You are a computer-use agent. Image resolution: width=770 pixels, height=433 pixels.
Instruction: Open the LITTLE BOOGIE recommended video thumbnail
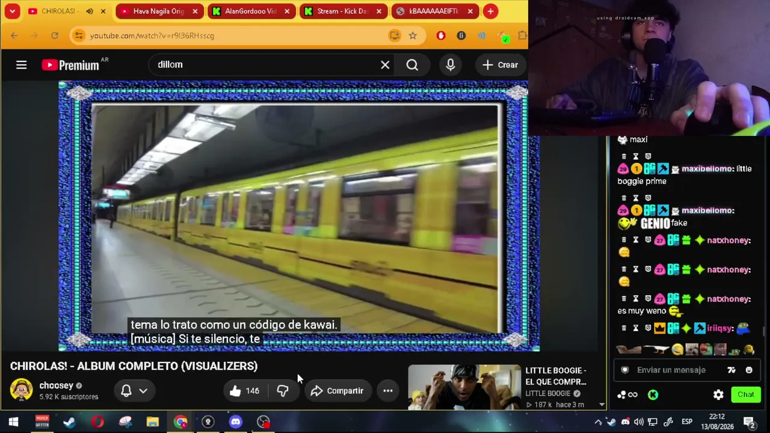click(x=464, y=387)
